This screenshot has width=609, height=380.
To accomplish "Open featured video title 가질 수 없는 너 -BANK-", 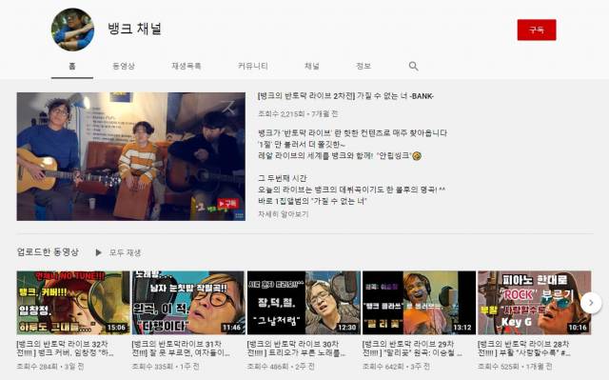I will pos(345,96).
